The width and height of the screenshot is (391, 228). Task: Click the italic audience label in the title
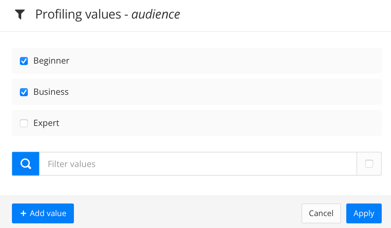click(156, 14)
